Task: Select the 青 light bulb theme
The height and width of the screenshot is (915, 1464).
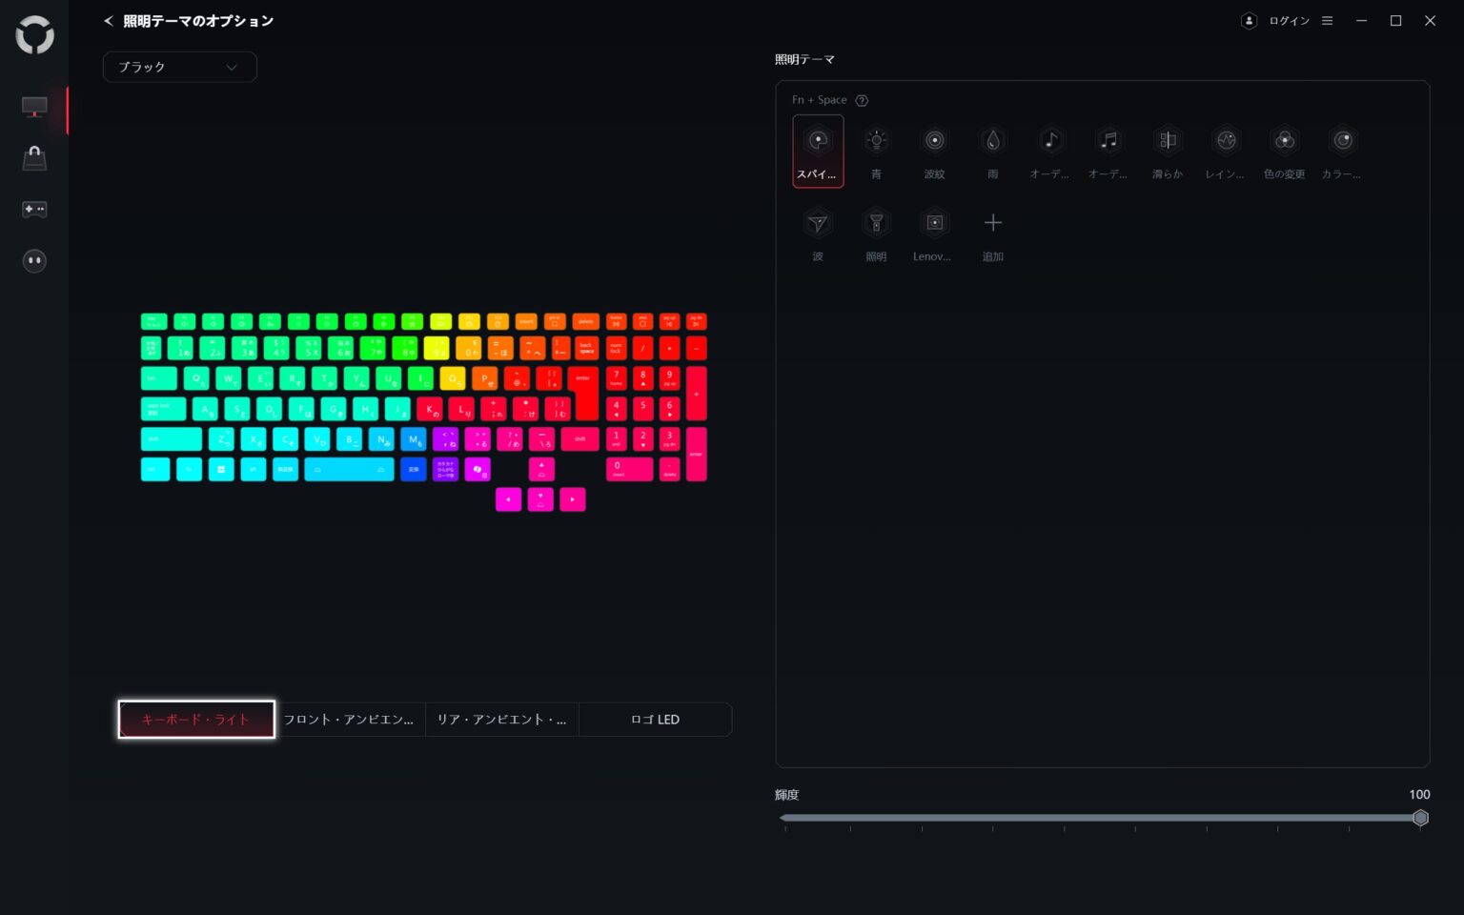Action: tap(876, 141)
